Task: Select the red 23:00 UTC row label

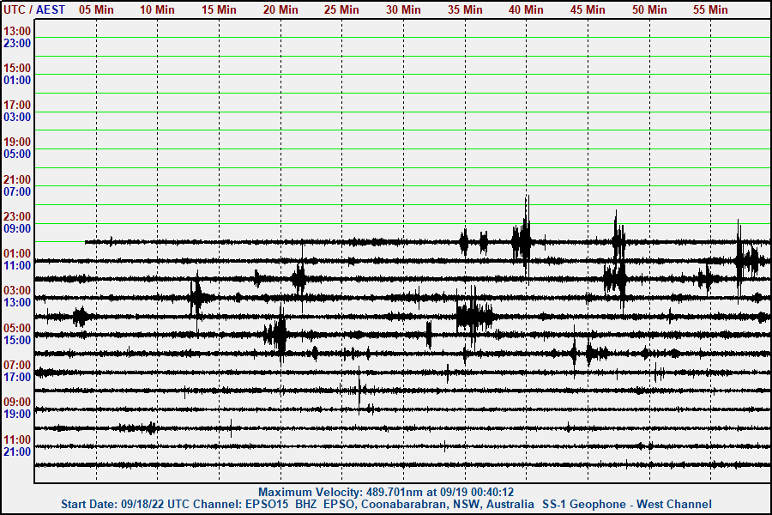Action: [x=17, y=216]
